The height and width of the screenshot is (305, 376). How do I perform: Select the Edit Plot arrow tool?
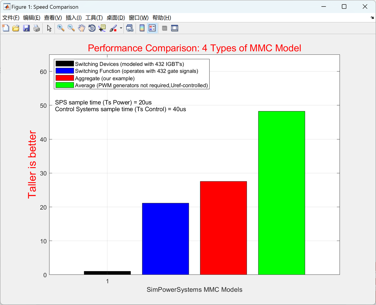(x=49, y=28)
